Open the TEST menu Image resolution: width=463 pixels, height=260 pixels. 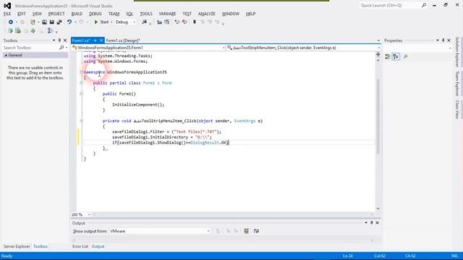click(187, 14)
